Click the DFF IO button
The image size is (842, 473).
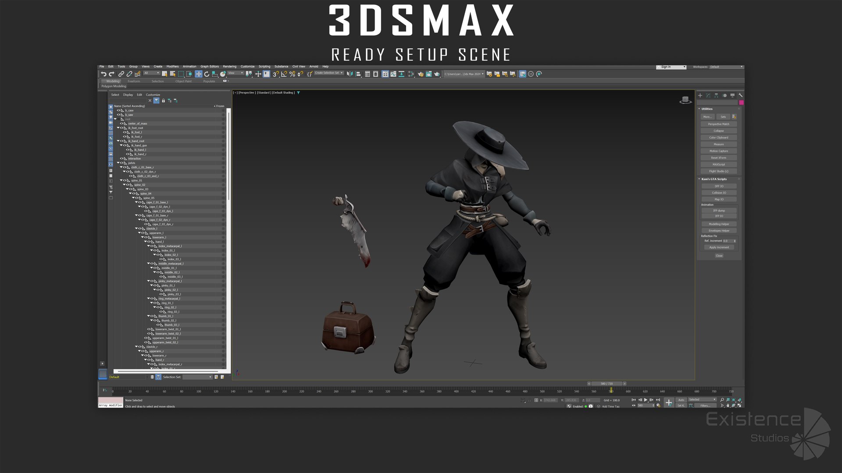pyautogui.click(x=719, y=186)
